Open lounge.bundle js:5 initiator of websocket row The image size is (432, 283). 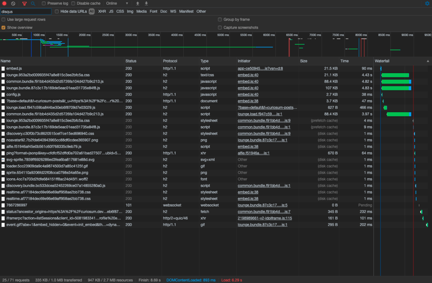point(262,205)
